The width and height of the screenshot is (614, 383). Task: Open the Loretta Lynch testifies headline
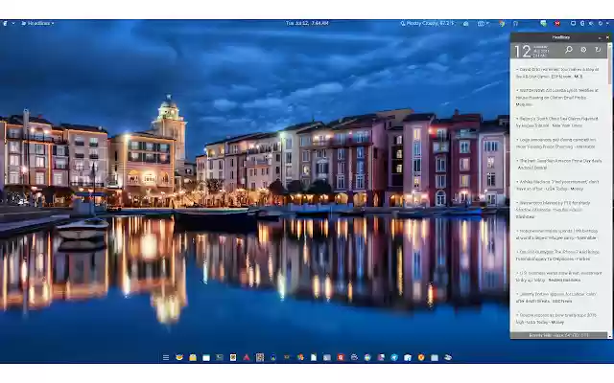[557, 98]
